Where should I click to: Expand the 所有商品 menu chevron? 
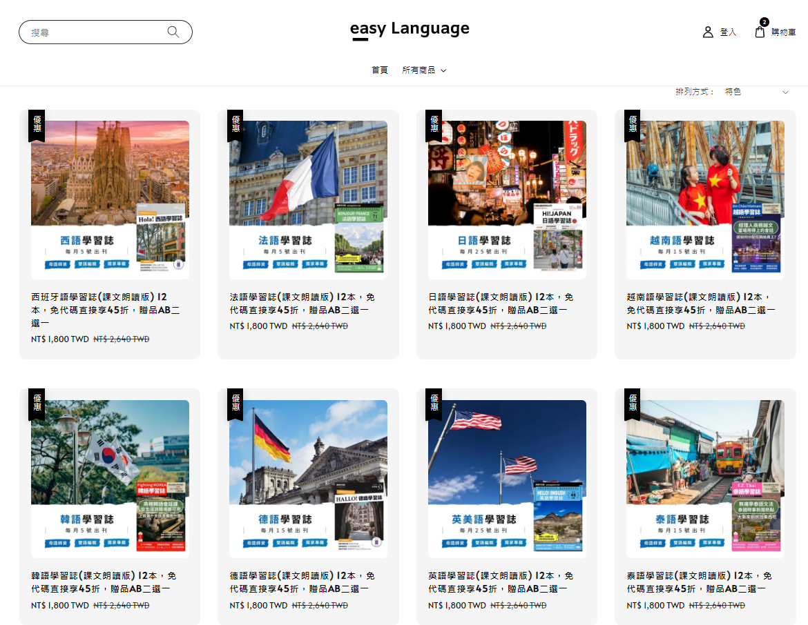click(443, 70)
